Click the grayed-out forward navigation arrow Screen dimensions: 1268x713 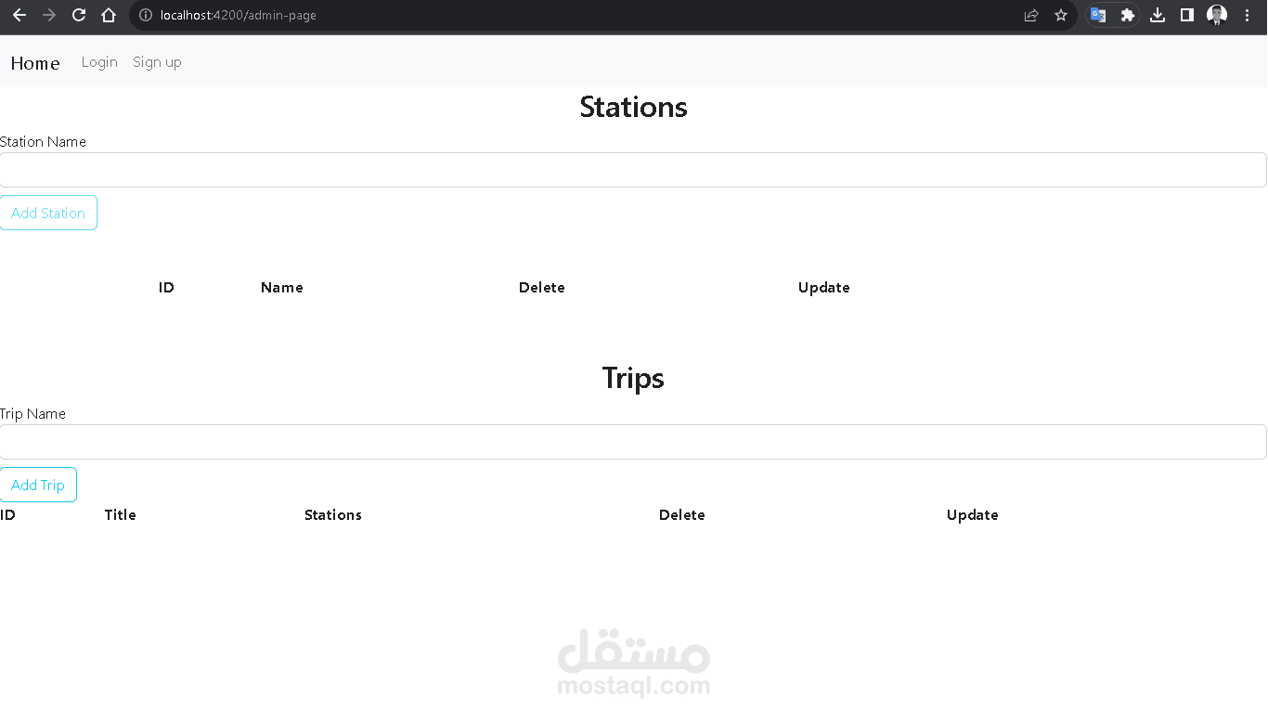(x=48, y=15)
